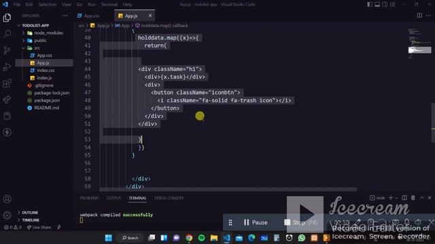Open the customize layout icon

click(x=392, y=4)
